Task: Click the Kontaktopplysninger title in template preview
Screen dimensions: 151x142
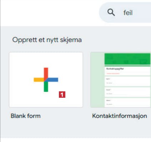Action: point(115,69)
